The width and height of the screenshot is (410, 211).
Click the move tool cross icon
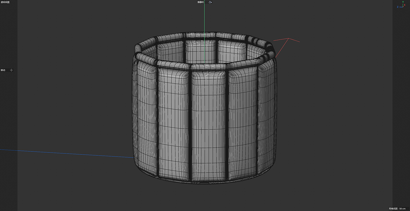(11, 70)
